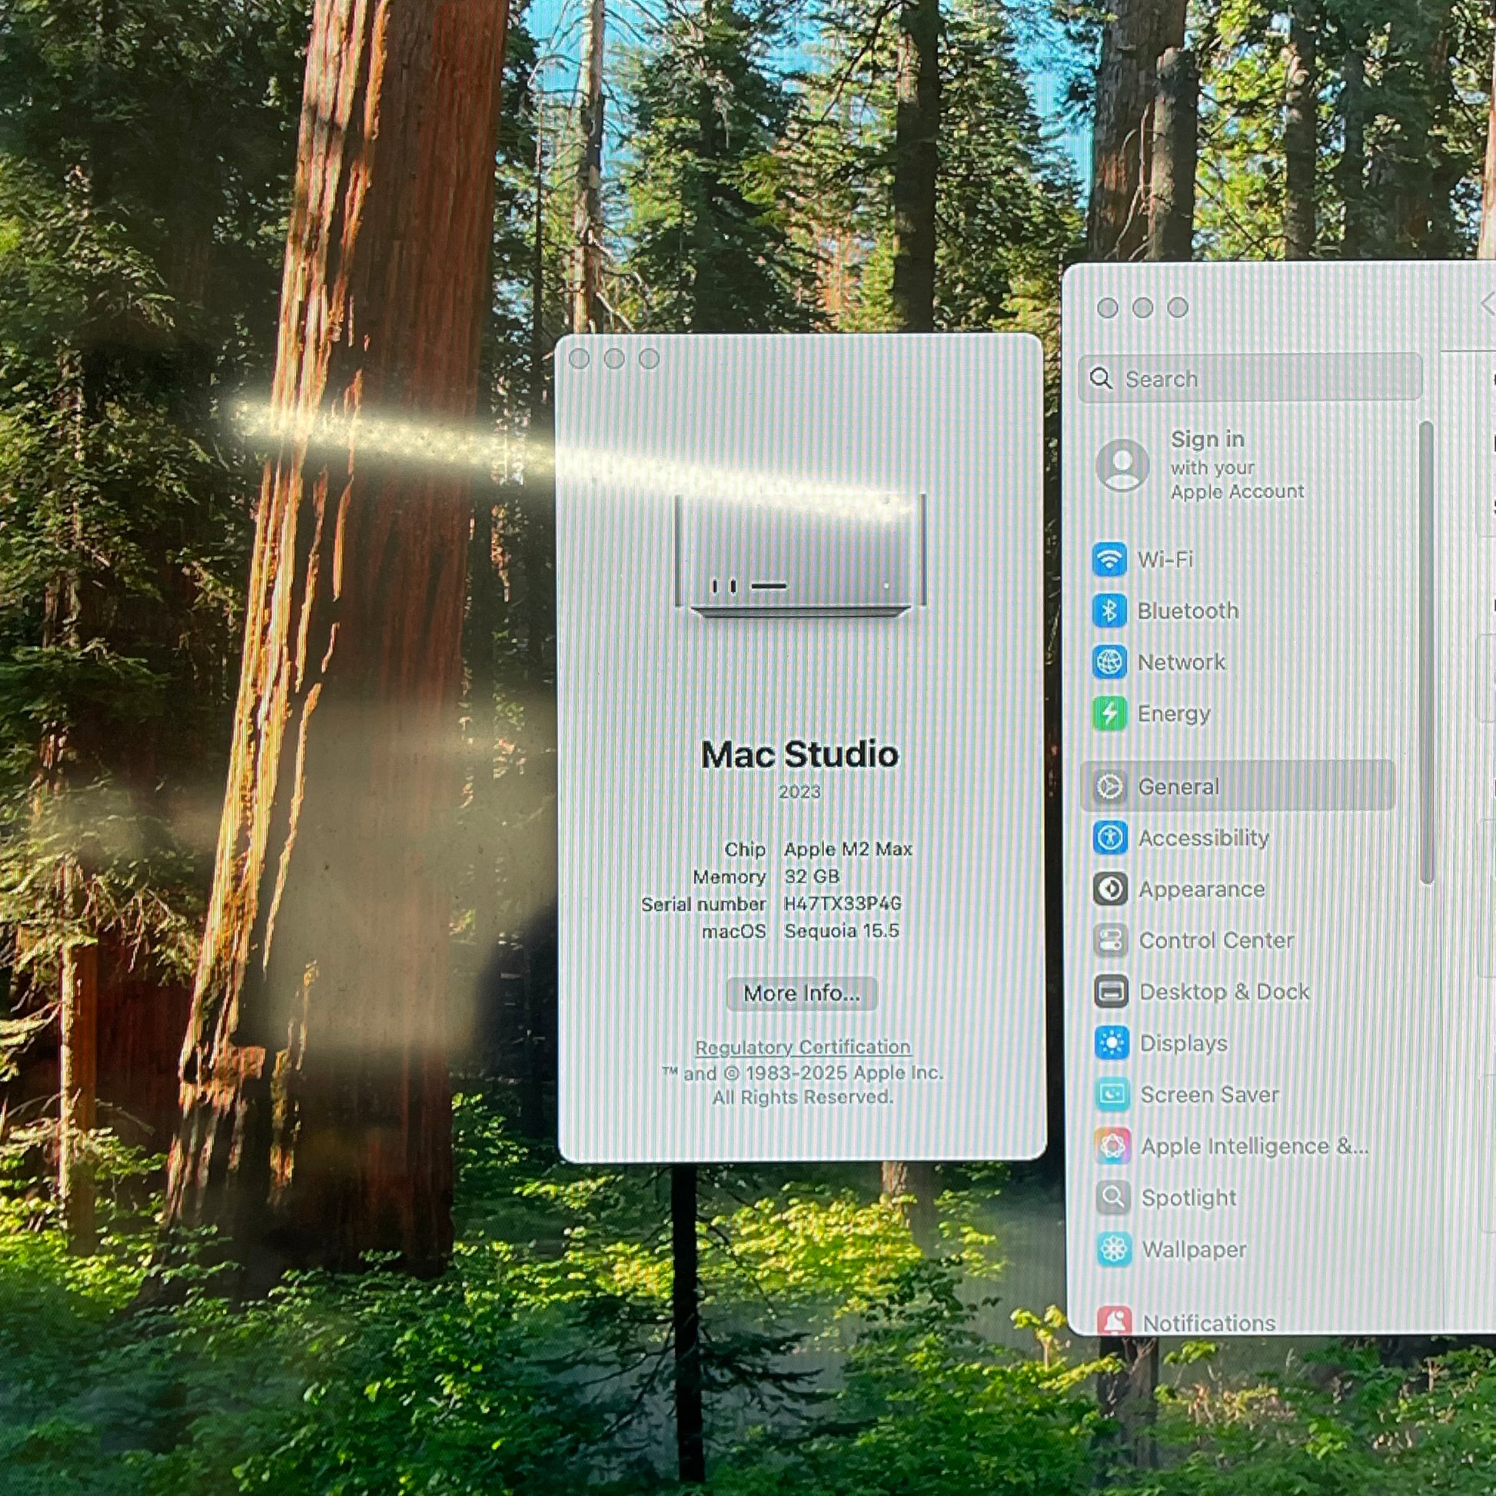Click the Apple Account avatar icon
1496x1496 pixels.
click(1122, 465)
